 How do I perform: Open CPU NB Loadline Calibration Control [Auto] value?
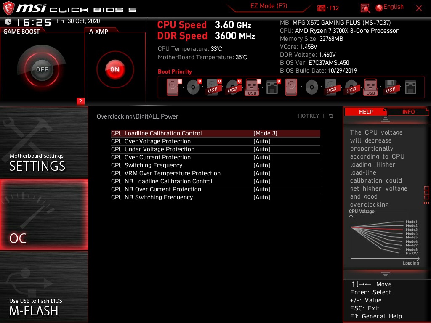click(x=262, y=181)
